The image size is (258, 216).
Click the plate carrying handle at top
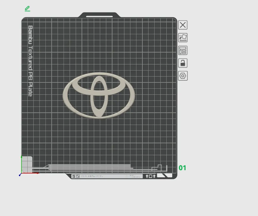coord(99,15)
